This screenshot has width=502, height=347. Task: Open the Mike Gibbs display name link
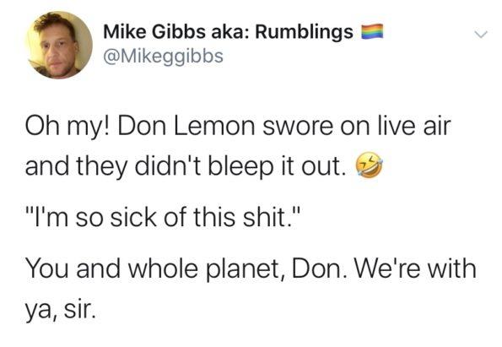coord(229,31)
